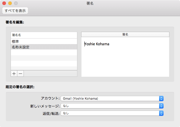180x127 pixels.
Task: Close the 署名 window
Action: 4,3
